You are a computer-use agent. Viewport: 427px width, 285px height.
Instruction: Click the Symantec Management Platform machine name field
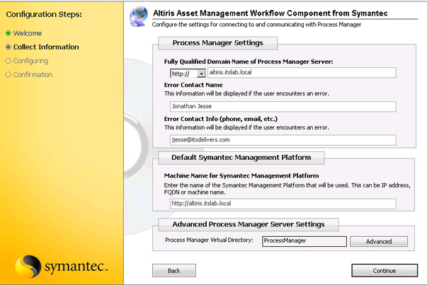click(283, 204)
